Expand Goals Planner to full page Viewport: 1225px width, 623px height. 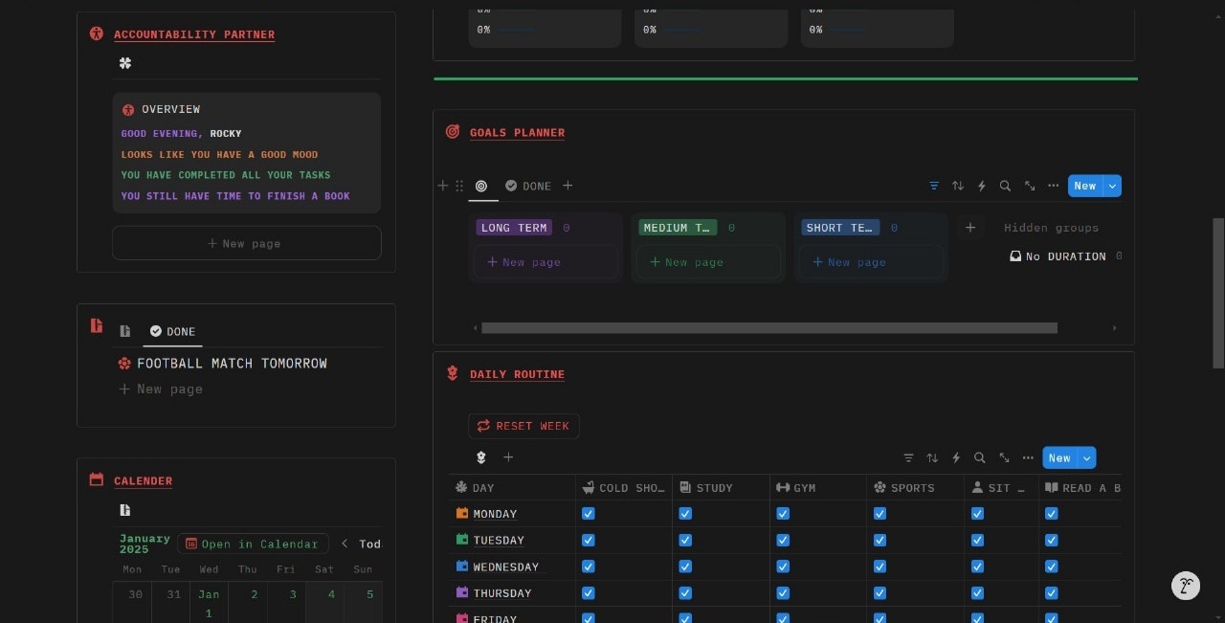[x=1030, y=186]
